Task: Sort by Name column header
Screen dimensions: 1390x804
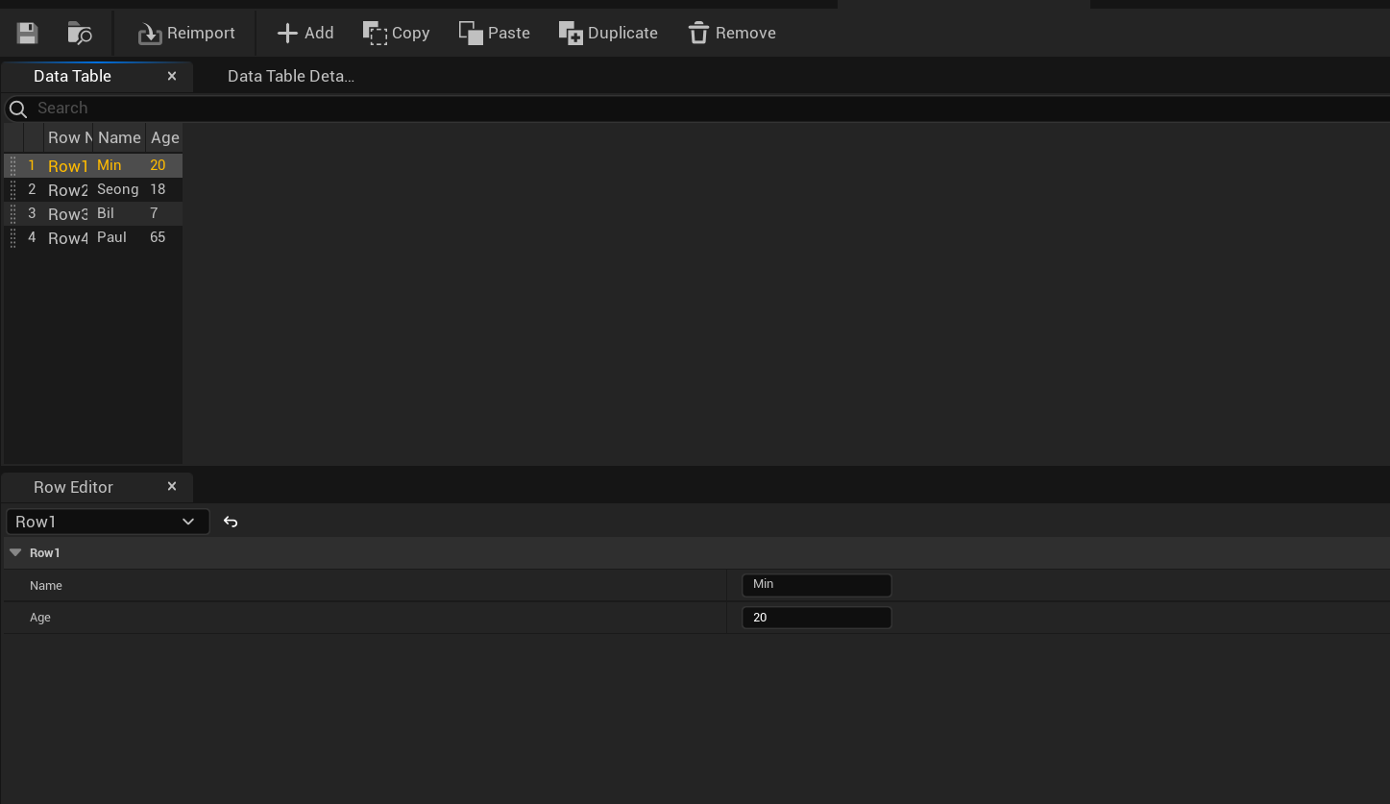Action: 119,137
